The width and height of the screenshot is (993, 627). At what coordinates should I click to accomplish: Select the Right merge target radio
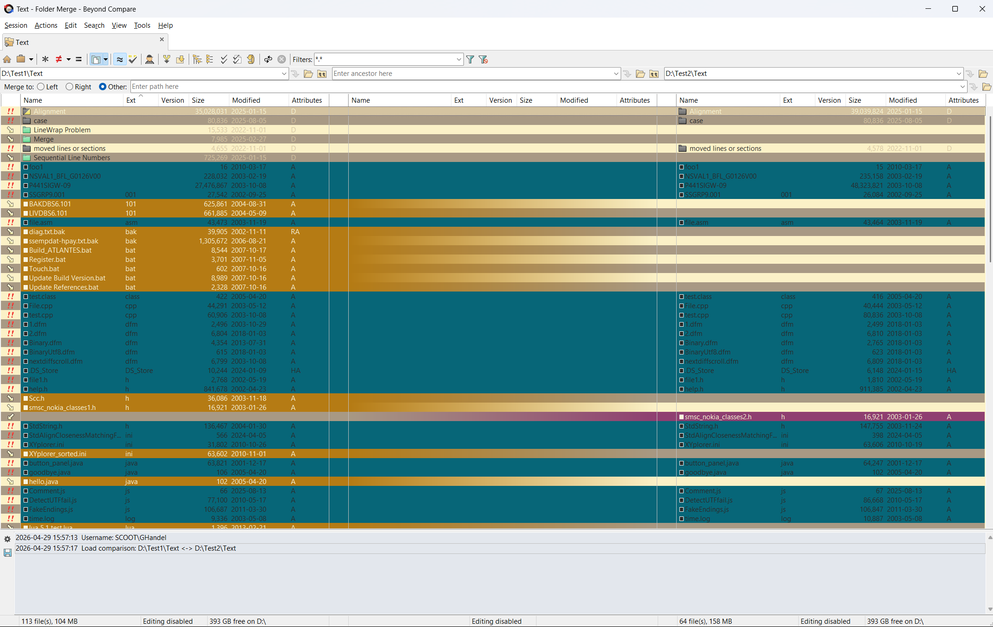(69, 87)
